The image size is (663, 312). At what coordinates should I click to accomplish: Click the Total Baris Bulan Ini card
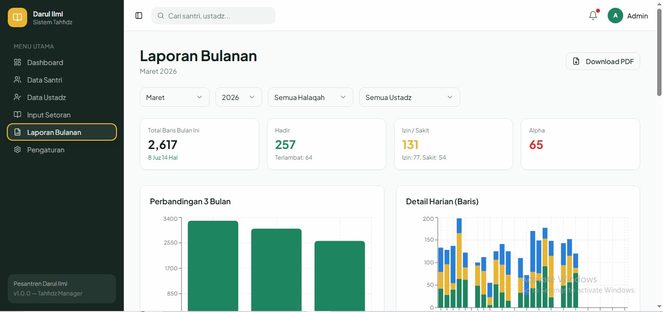[199, 144]
